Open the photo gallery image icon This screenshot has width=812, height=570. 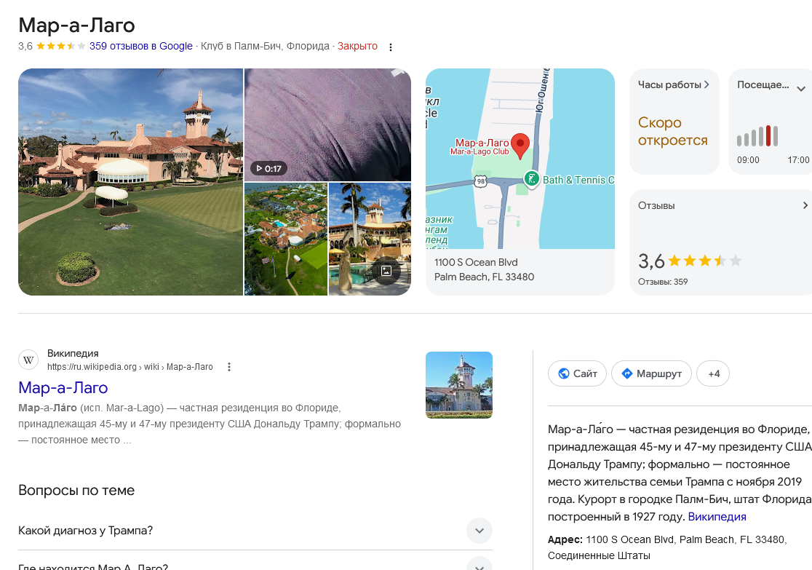[386, 271]
